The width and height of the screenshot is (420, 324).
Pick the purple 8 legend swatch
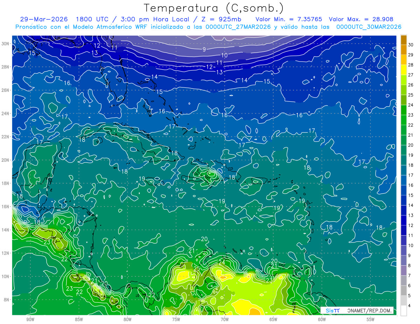point(404,260)
